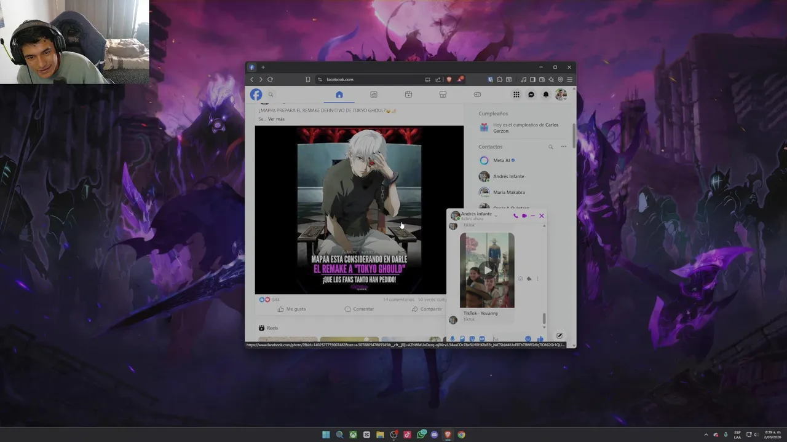Start video call in chat
Image resolution: width=787 pixels, height=442 pixels.
pos(524,216)
